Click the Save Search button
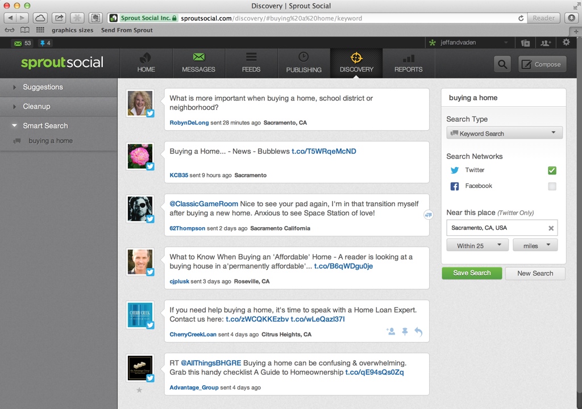The height and width of the screenshot is (409, 582). click(472, 273)
